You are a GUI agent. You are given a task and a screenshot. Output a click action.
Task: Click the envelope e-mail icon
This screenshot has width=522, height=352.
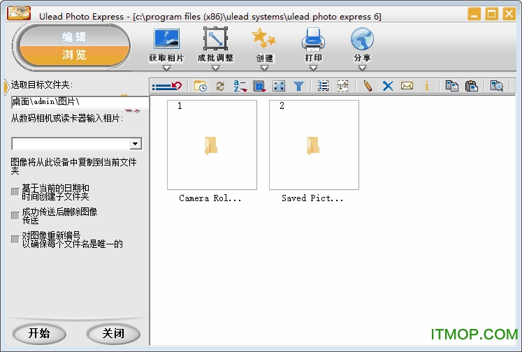[407, 86]
